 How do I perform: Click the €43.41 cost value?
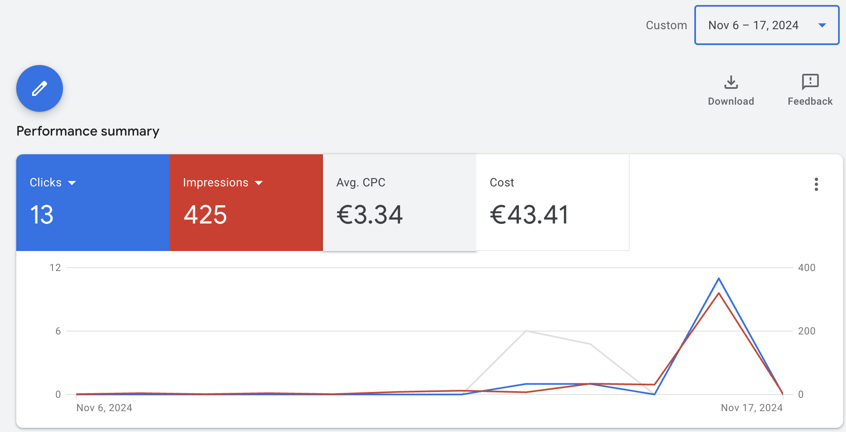coord(529,215)
